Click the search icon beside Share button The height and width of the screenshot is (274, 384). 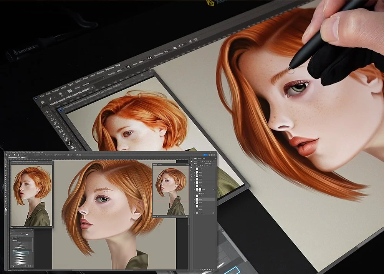tap(209, 155)
